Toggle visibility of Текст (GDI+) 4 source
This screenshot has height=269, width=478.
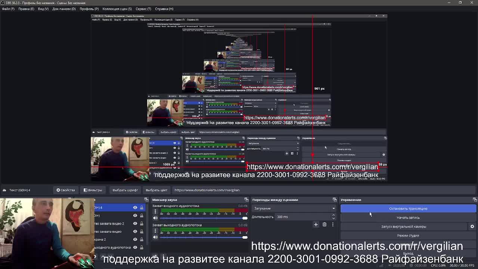pos(135,208)
